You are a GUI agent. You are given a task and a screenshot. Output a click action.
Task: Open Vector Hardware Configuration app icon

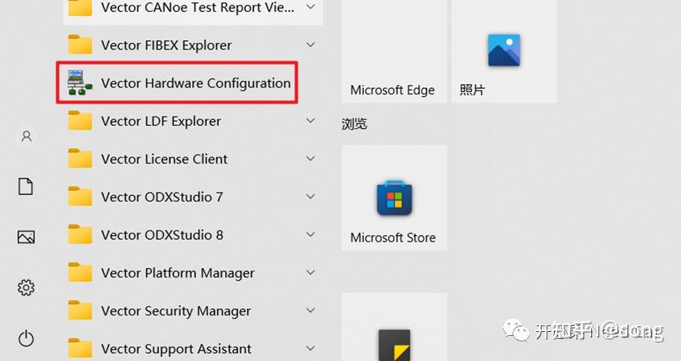77,83
